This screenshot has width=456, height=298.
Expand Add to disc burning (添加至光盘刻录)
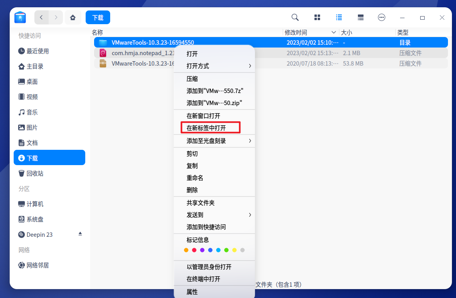214,141
